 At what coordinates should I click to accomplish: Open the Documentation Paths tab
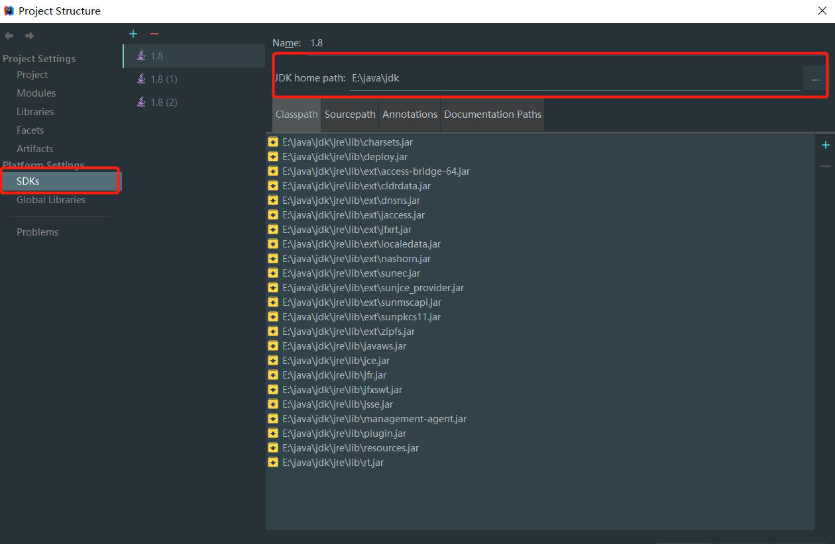click(492, 114)
